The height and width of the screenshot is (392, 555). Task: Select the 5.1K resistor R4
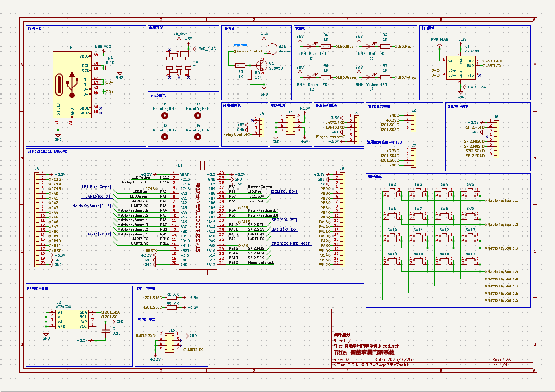coord(111,68)
